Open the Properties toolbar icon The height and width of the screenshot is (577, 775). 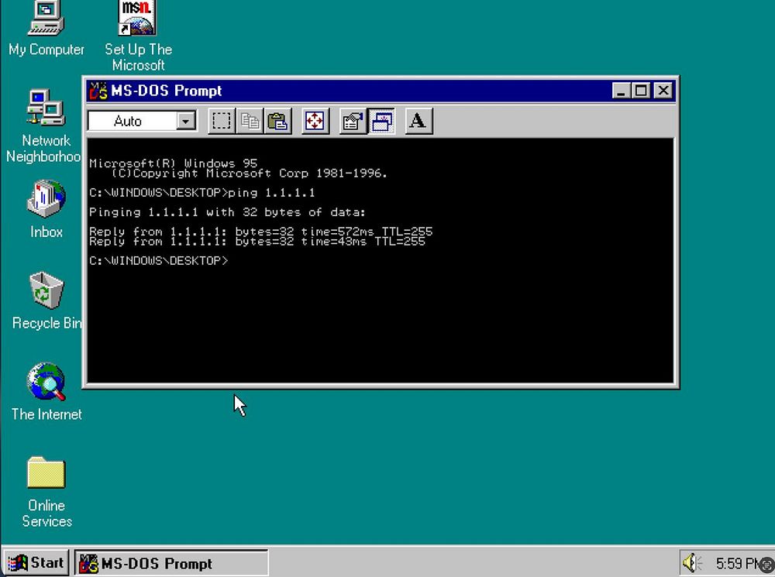[x=353, y=121]
